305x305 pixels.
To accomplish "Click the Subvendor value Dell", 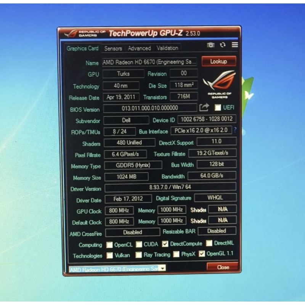I will click(126, 120).
